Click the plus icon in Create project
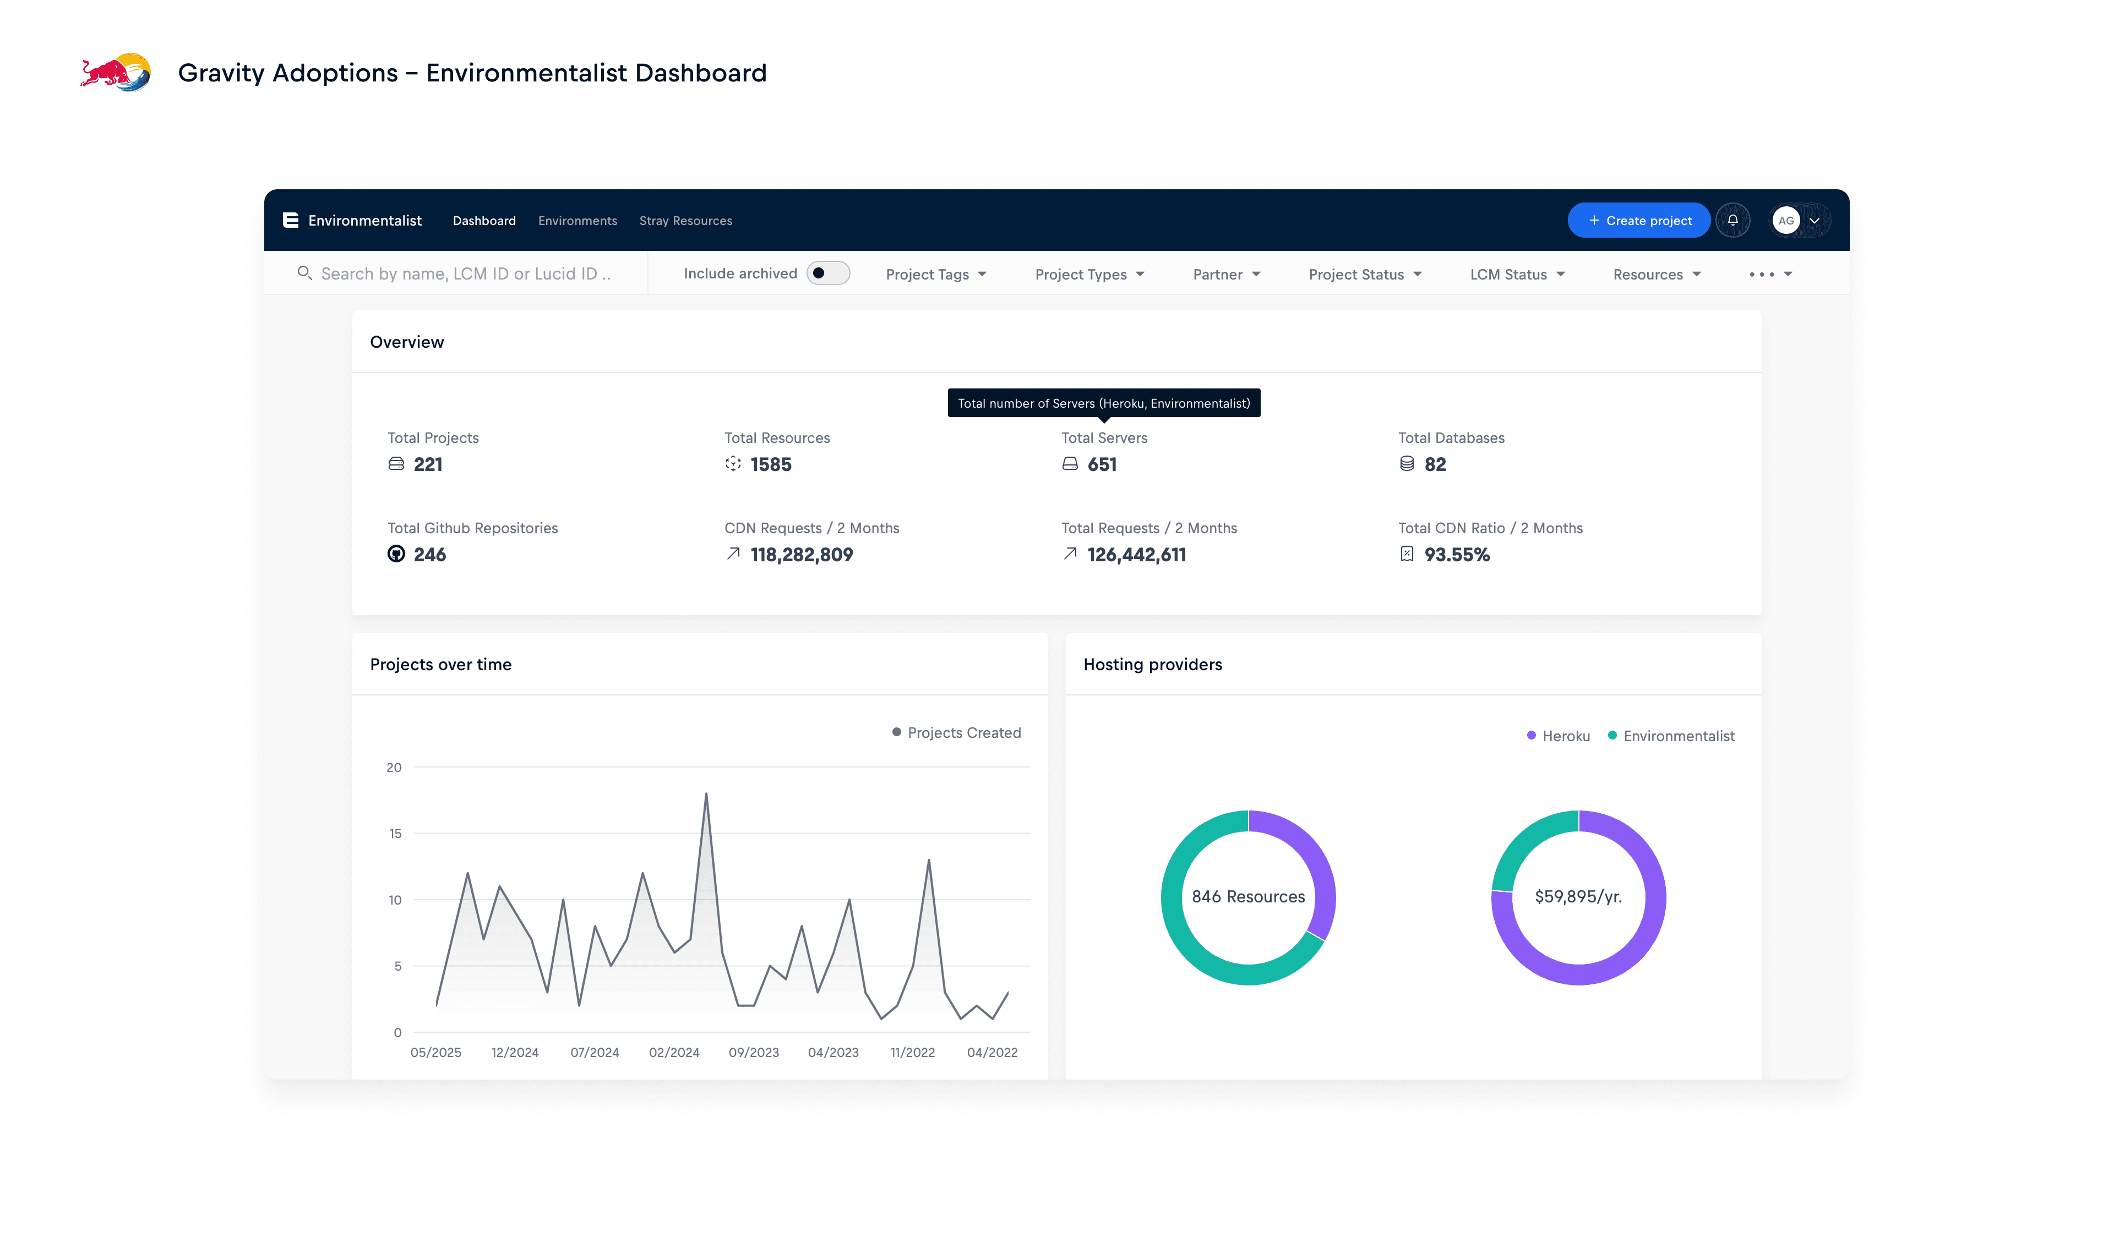This screenshot has height=1260, width=2114. pyautogui.click(x=1593, y=220)
